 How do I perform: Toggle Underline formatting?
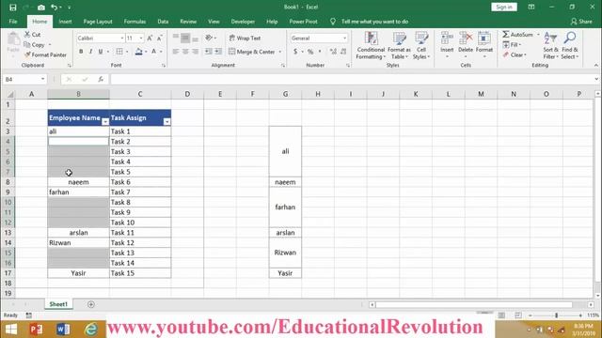pos(101,52)
